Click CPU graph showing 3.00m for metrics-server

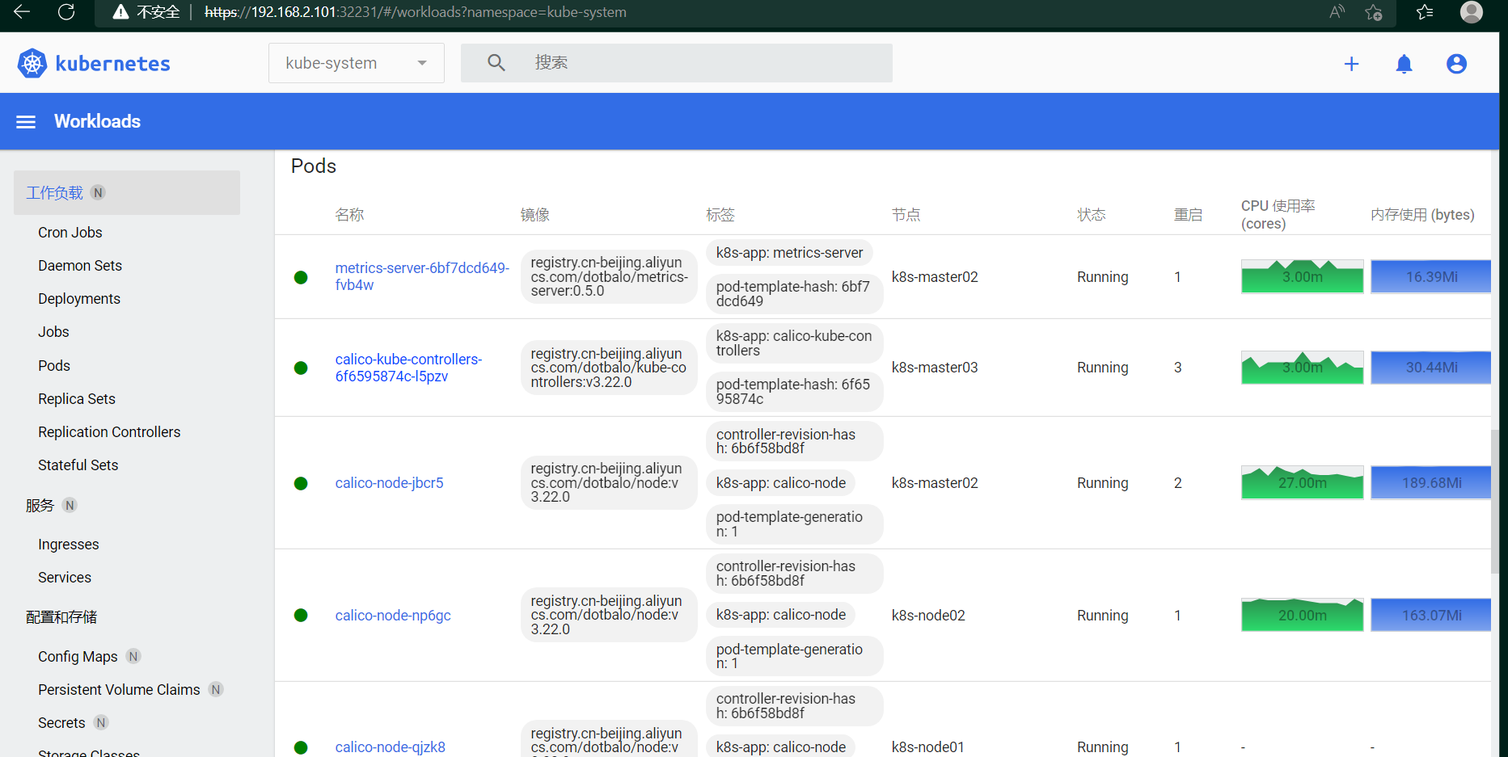(1302, 276)
